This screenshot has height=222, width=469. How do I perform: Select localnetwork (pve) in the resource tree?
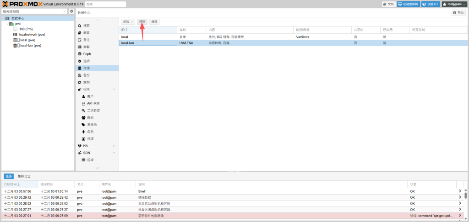[32, 34]
